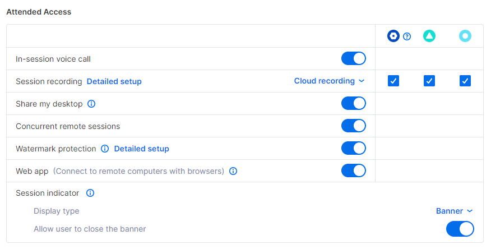The image size is (491, 249).
Task: Uncheck the last Session recording checkbox
Action: click(465, 81)
